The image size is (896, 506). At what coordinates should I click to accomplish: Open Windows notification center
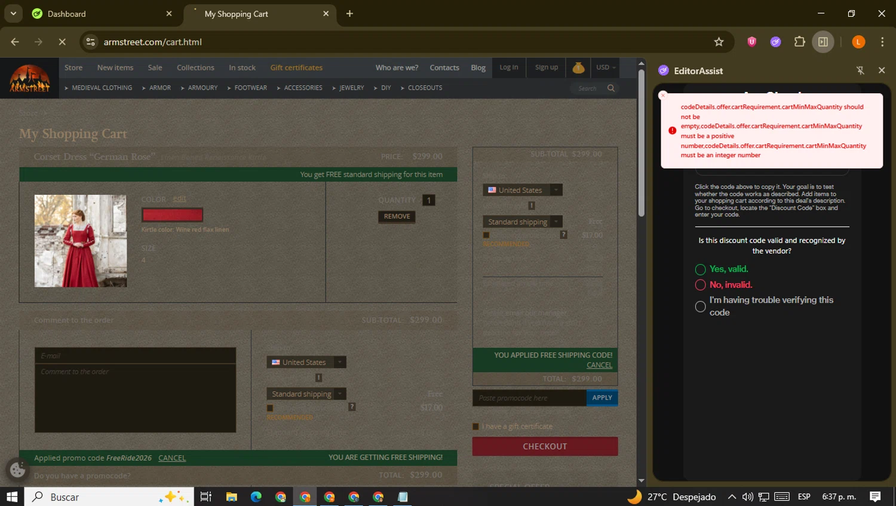875,496
